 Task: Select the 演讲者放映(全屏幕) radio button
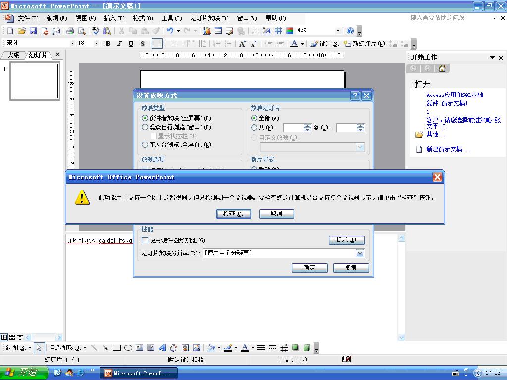pyautogui.click(x=145, y=118)
